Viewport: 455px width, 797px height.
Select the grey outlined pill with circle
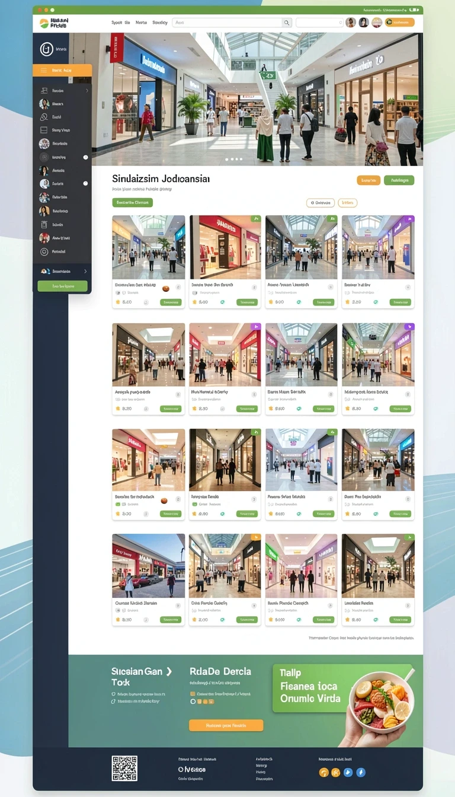pos(321,203)
